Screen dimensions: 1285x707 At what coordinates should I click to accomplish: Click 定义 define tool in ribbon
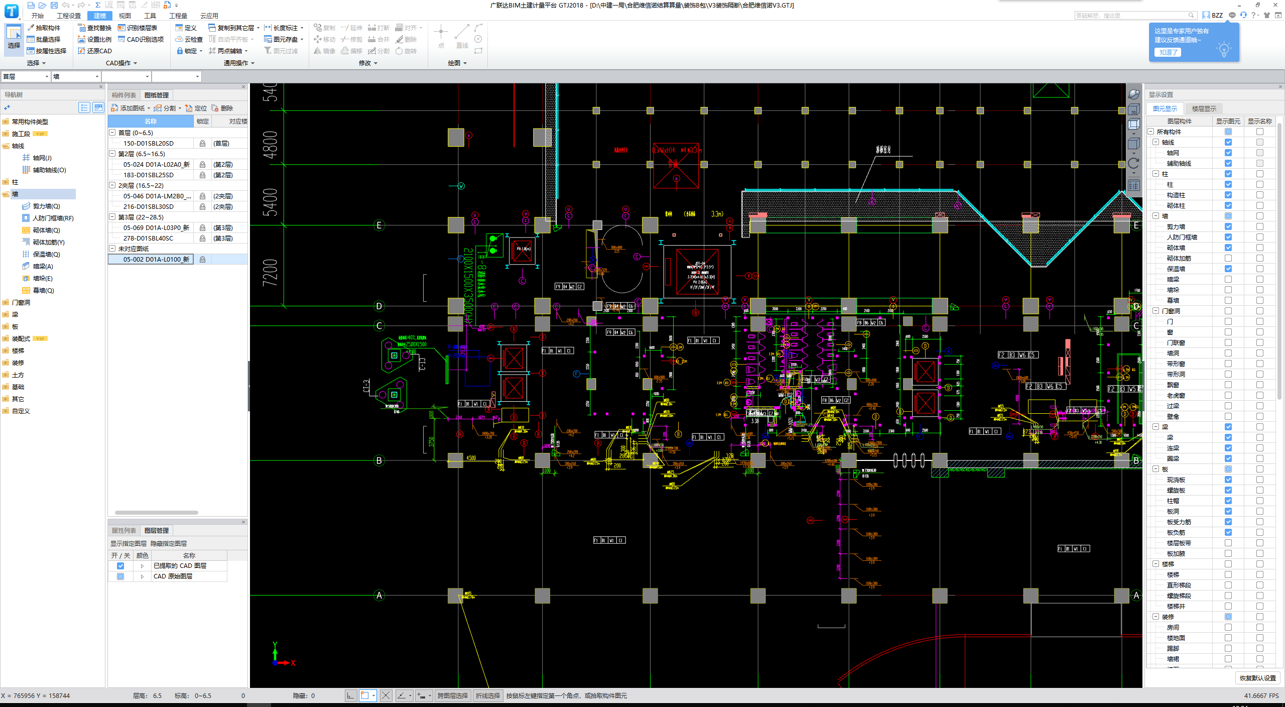click(186, 28)
